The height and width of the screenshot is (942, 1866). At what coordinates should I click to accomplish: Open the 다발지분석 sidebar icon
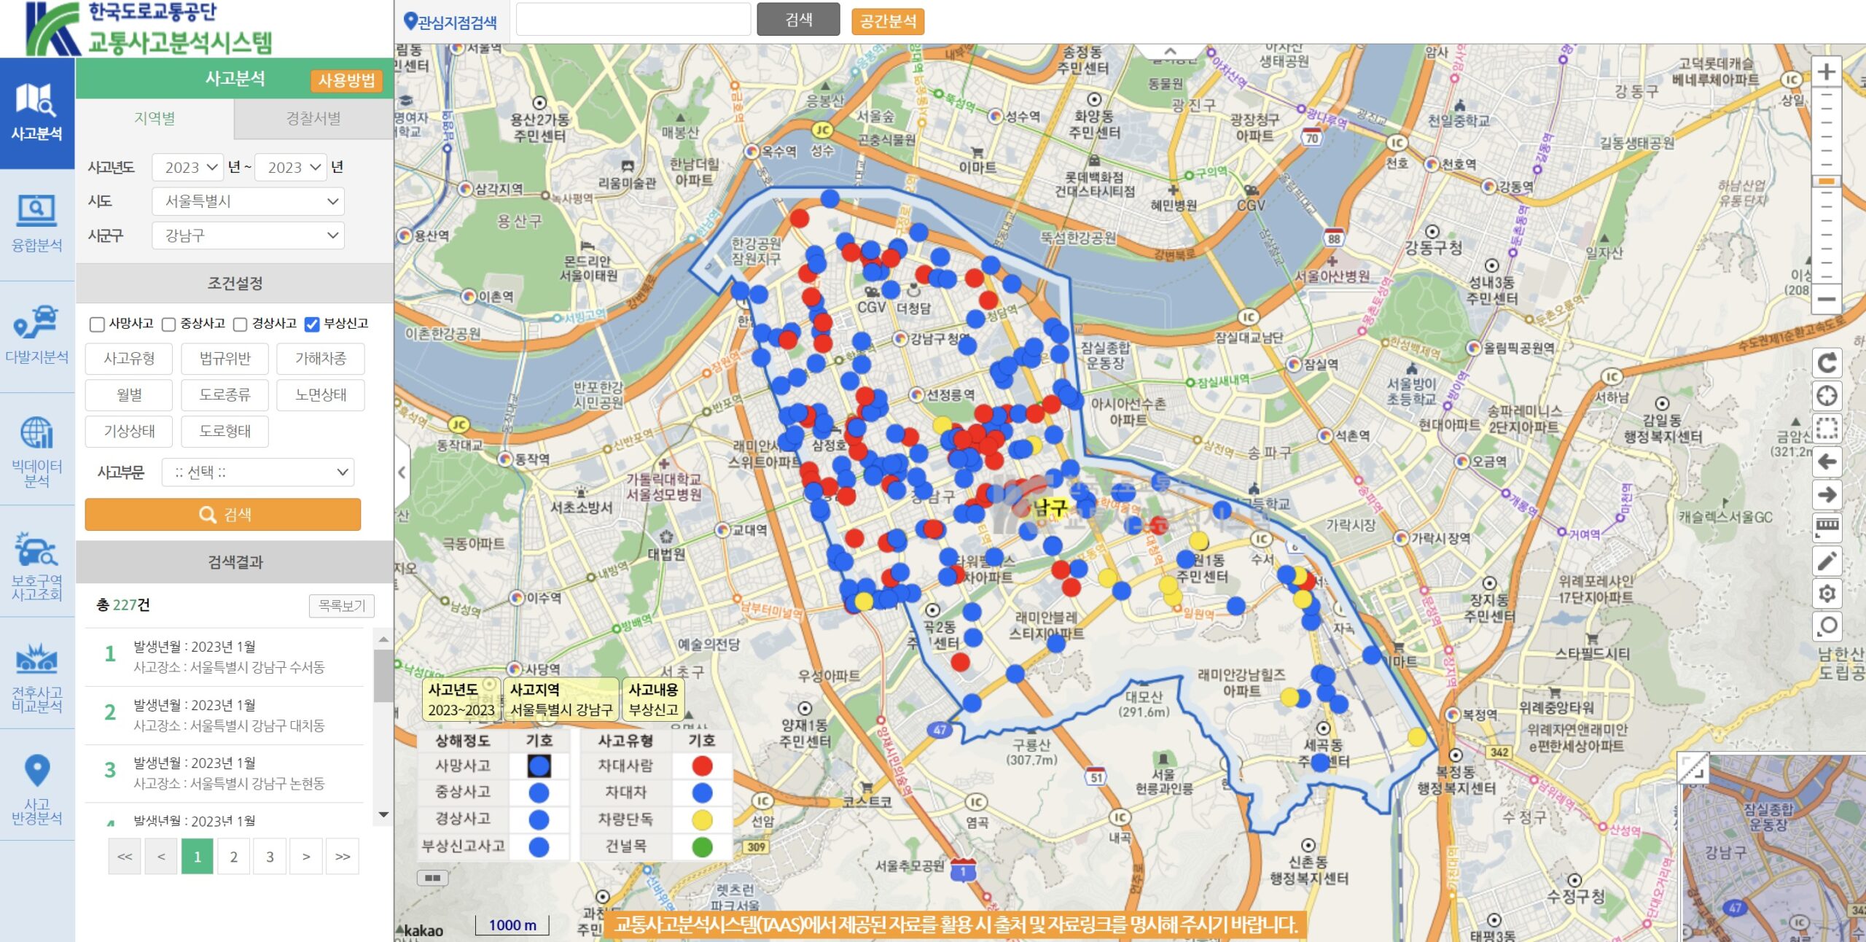[36, 336]
